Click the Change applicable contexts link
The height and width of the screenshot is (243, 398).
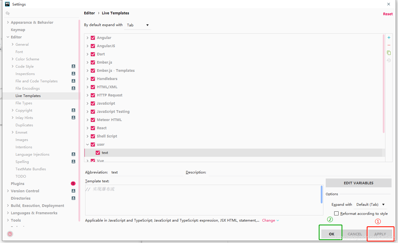pos(270,220)
